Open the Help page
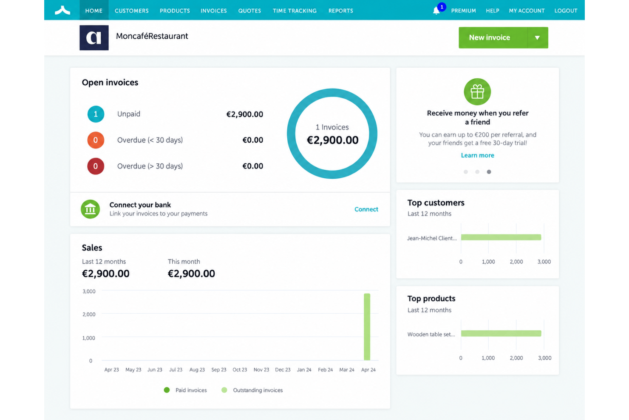This screenshot has height=420, width=629. click(x=493, y=11)
